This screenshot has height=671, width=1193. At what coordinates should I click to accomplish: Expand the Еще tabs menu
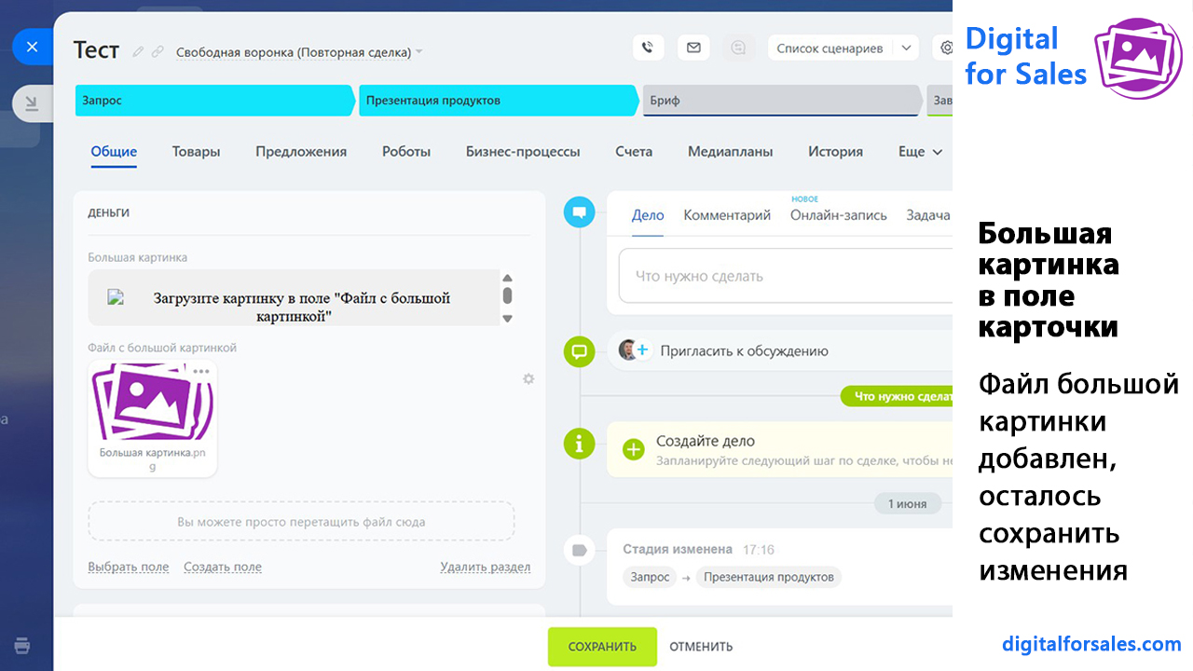click(920, 152)
